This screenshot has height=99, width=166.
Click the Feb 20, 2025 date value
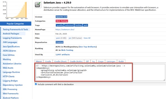[61, 34]
